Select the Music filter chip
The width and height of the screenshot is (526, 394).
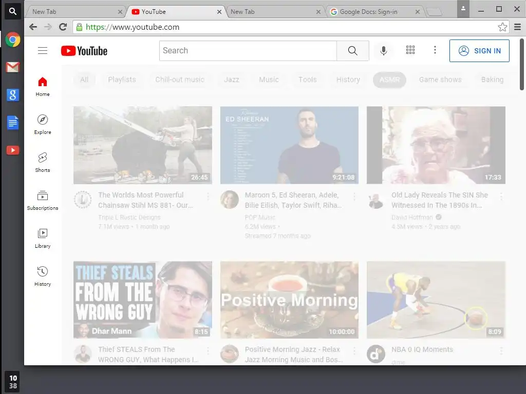(x=269, y=80)
